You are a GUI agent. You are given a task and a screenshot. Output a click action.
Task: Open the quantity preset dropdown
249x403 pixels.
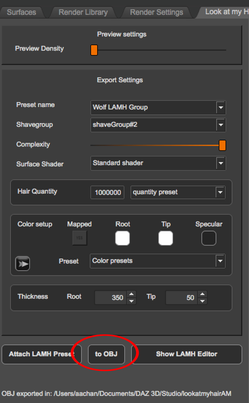pyautogui.click(x=178, y=192)
